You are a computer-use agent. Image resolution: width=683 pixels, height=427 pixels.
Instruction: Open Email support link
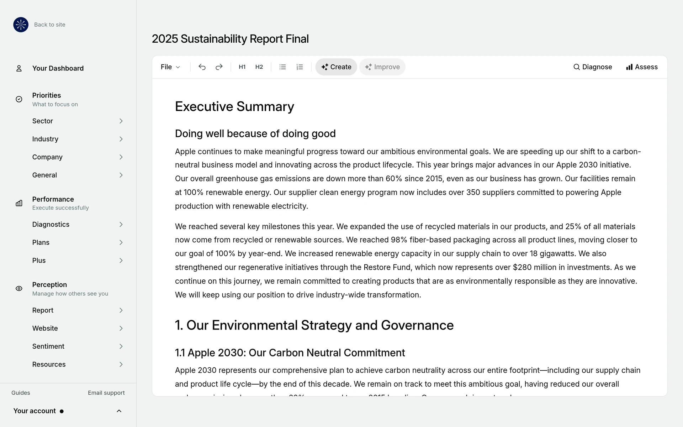pyautogui.click(x=106, y=393)
